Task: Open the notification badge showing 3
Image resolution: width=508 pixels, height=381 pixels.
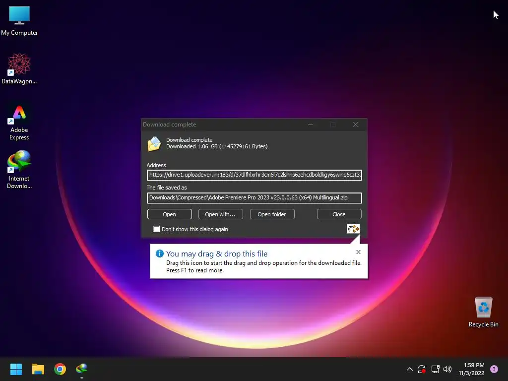Action: point(494,369)
